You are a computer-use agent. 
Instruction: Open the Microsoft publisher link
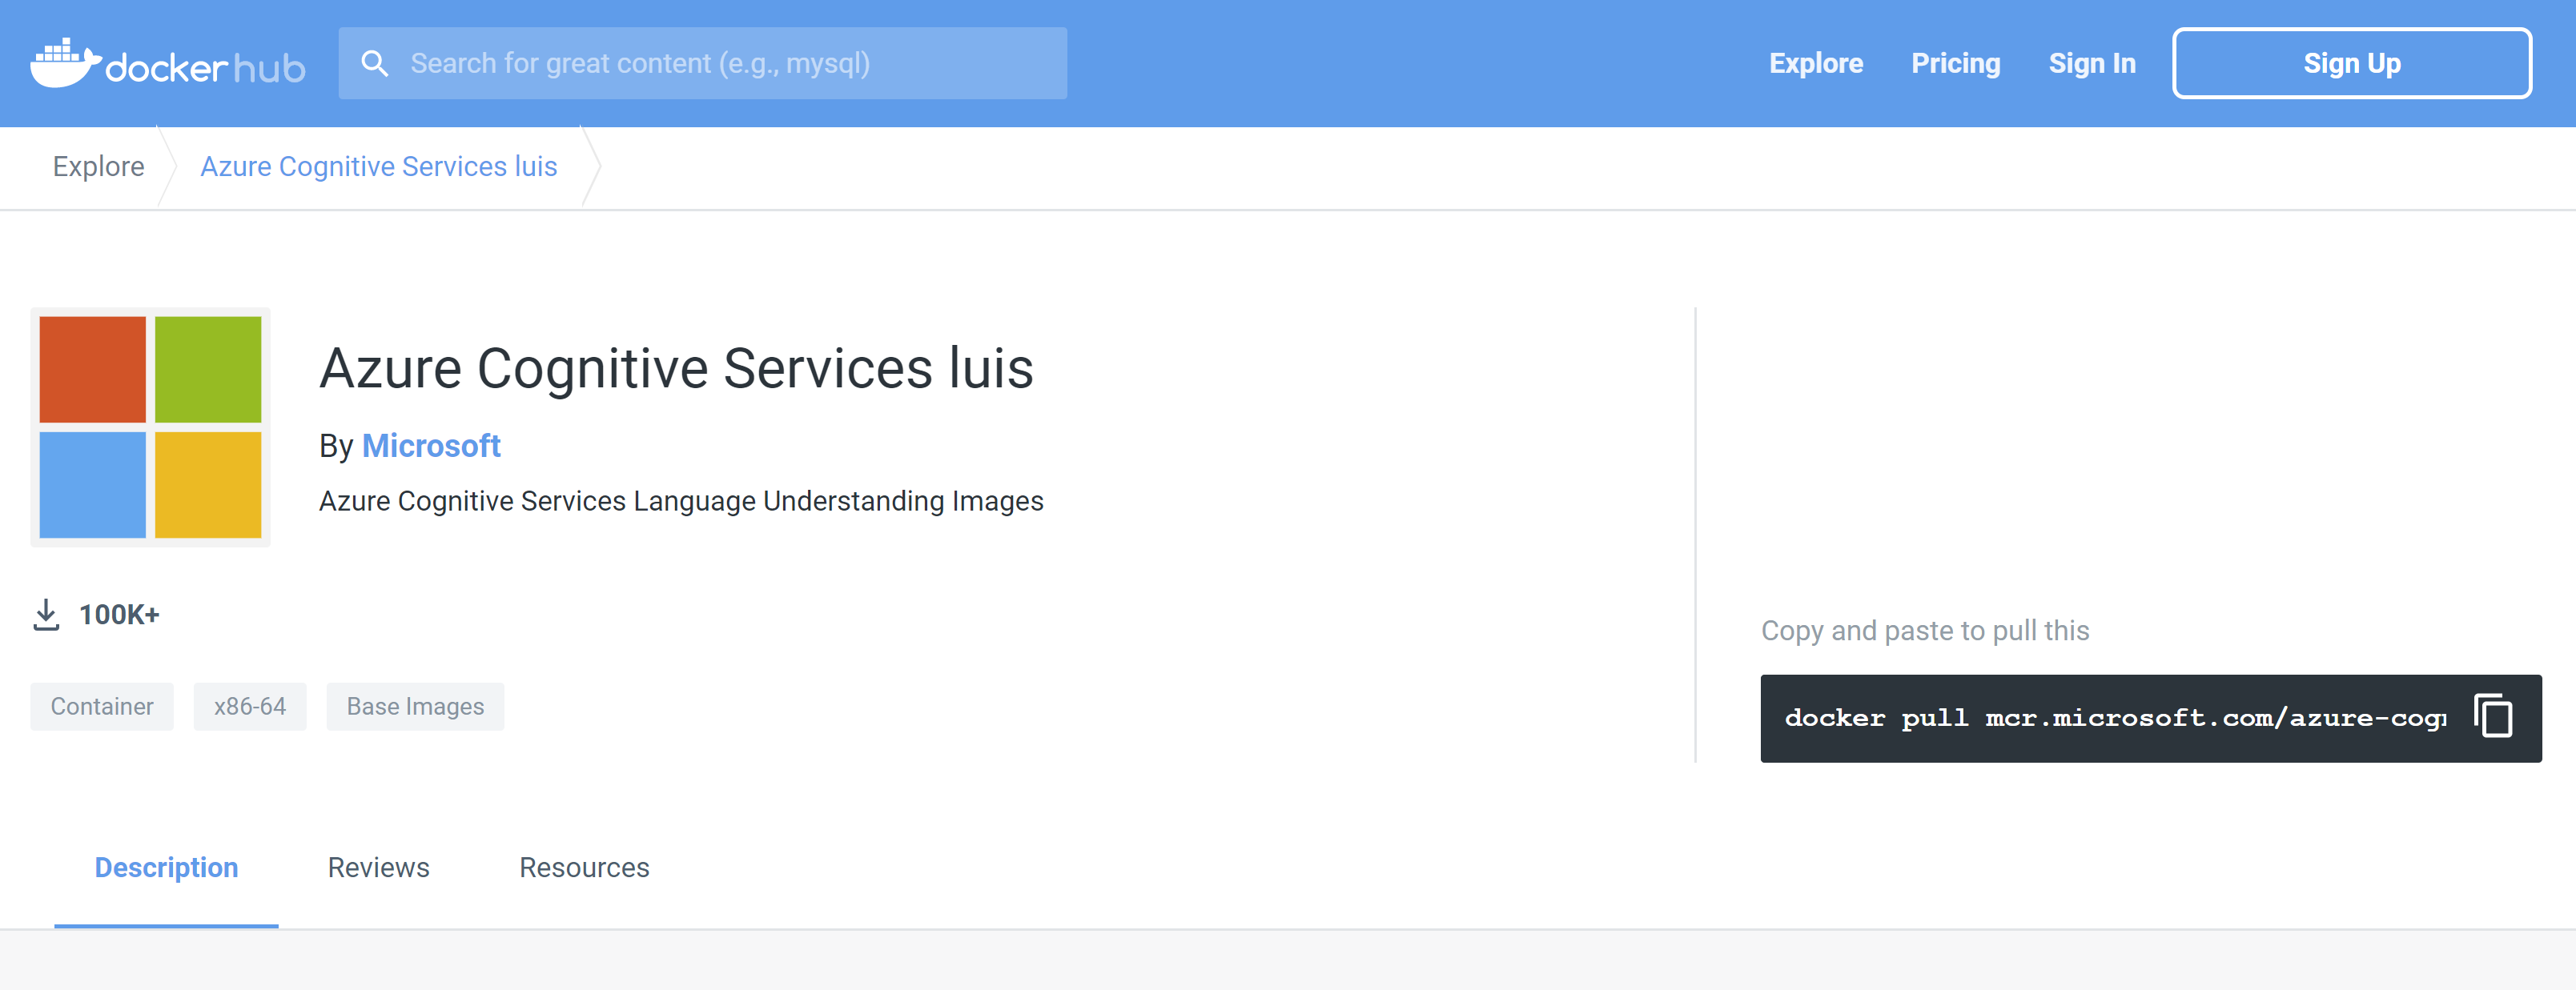(431, 446)
